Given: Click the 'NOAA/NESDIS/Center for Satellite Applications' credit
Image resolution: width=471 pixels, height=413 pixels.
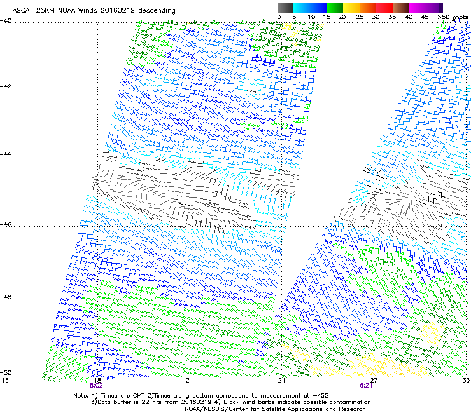Looking at the screenshot, I should click(x=275, y=409).
